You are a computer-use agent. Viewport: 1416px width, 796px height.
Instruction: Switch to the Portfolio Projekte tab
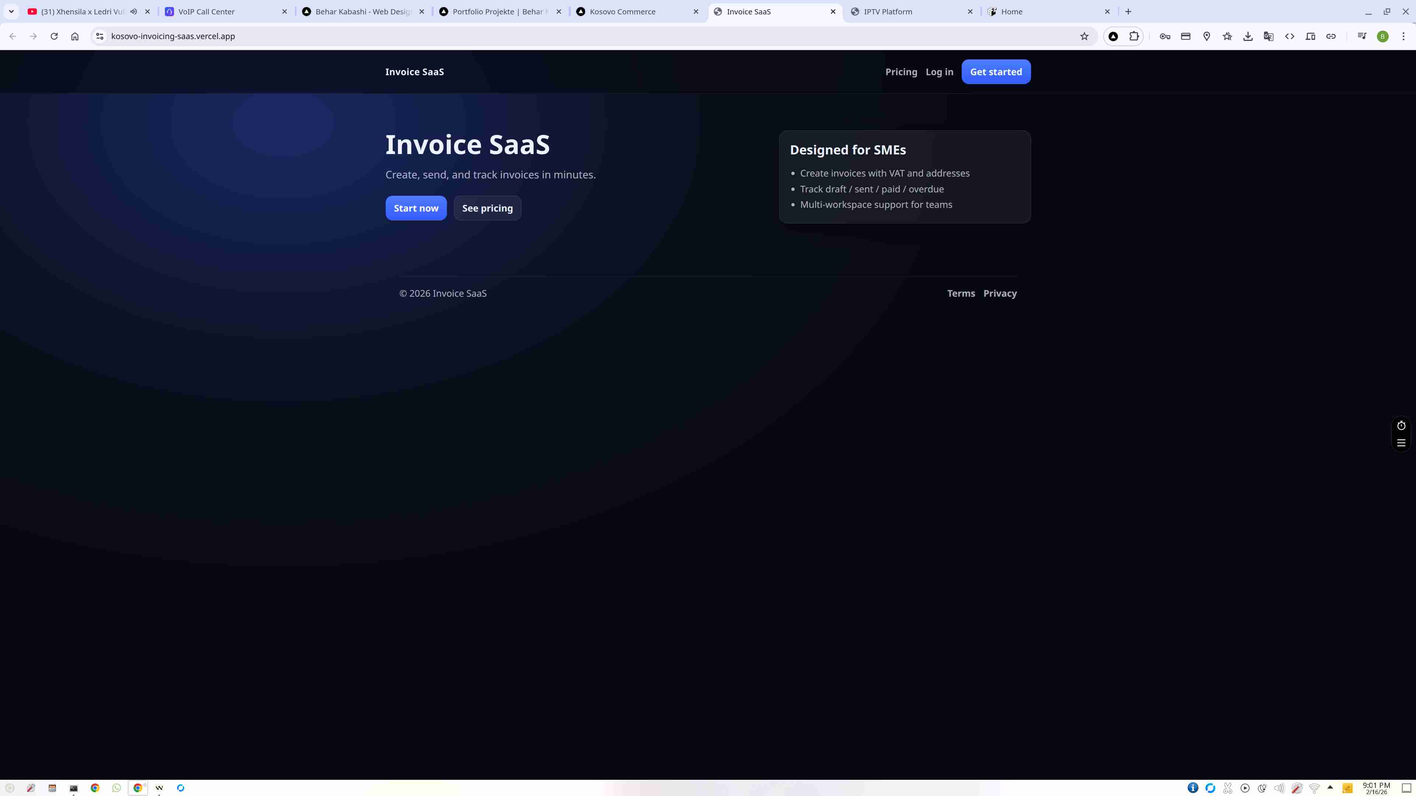500,11
